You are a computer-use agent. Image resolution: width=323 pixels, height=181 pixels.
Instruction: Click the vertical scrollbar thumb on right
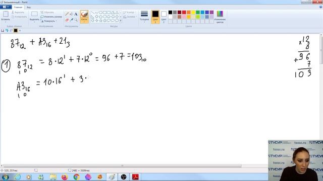pyautogui.click(x=321, y=50)
